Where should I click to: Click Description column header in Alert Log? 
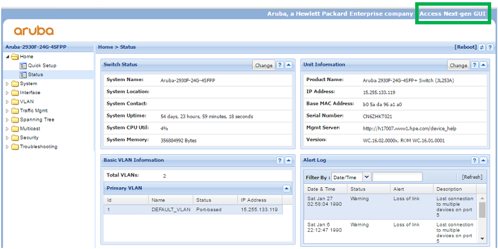455,189
